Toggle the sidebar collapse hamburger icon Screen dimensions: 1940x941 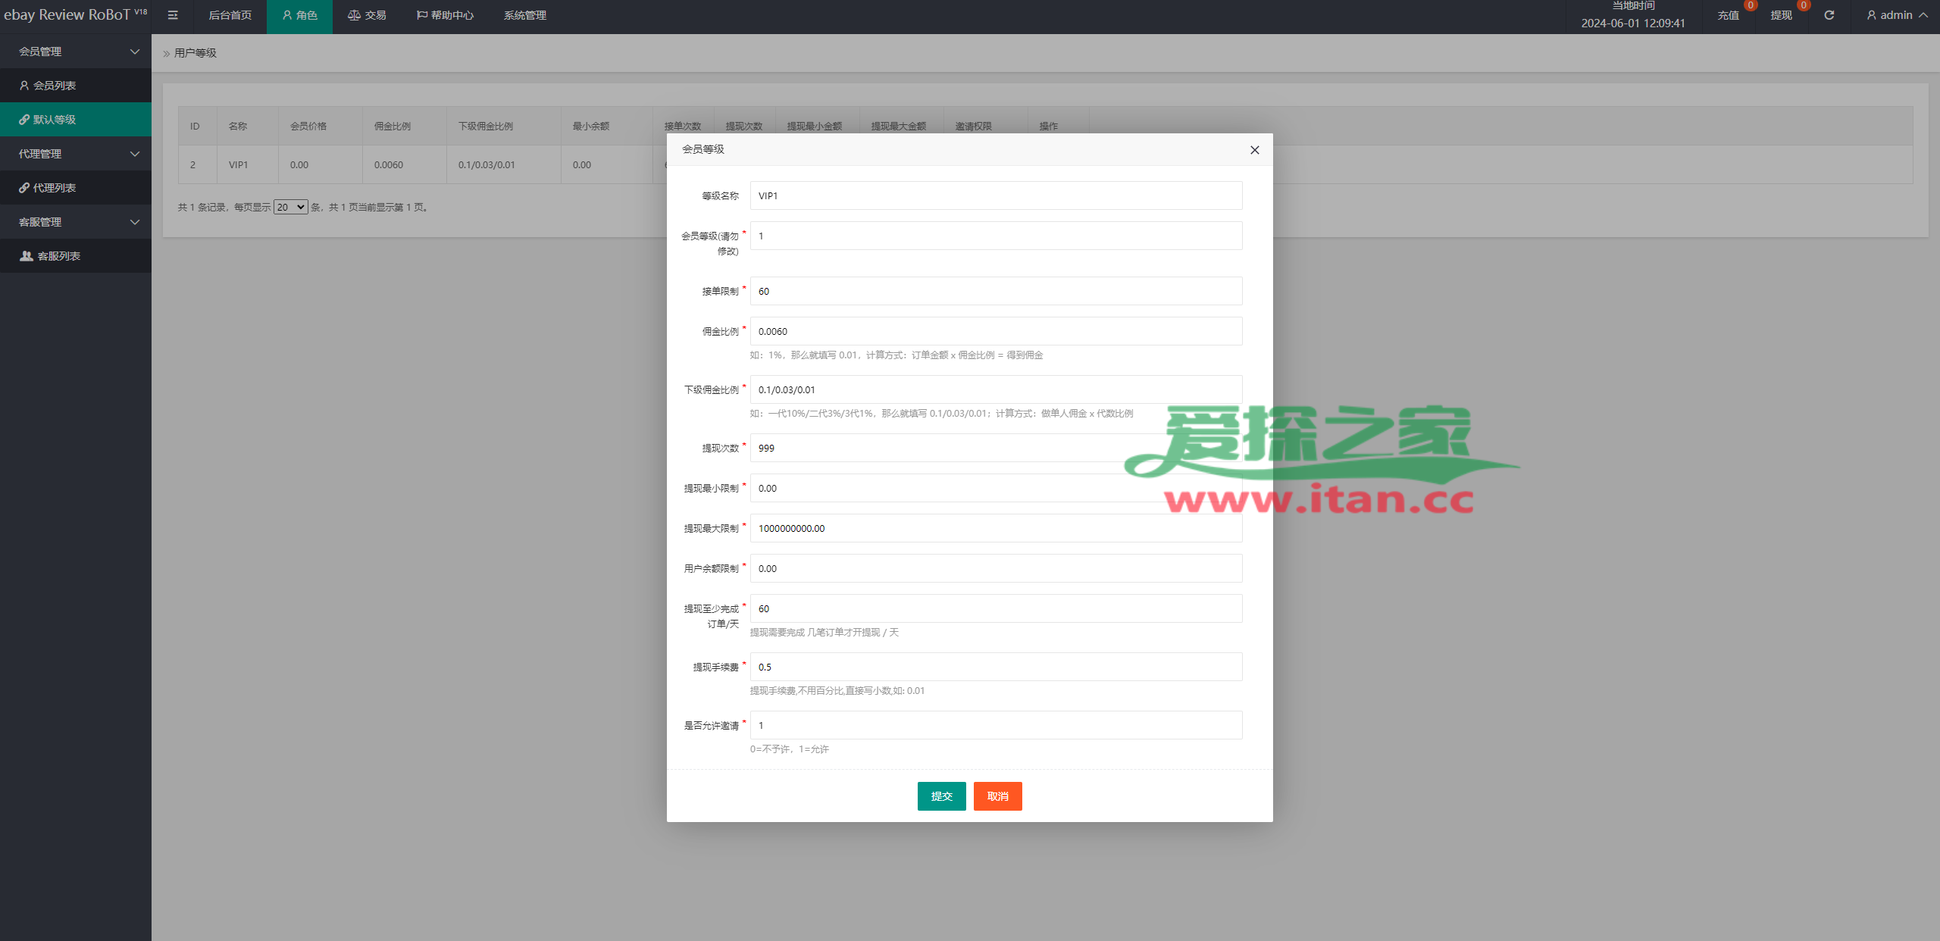[x=173, y=15]
